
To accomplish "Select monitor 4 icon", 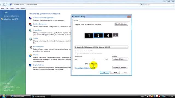I will (x=108, y=36).
